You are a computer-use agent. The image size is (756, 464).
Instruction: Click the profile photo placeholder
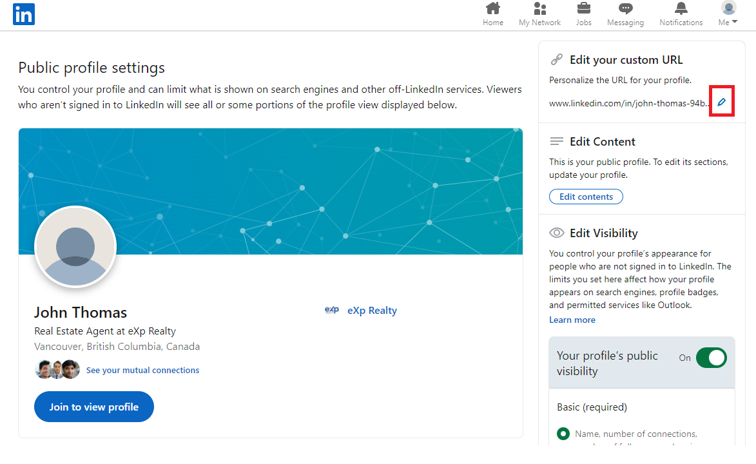click(x=76, y=247)
